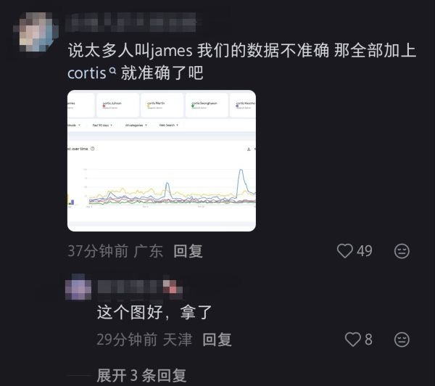Select the 'cortis Martin' term card
The height and width of the screenshot is (386, 435).
pos(162,105)
